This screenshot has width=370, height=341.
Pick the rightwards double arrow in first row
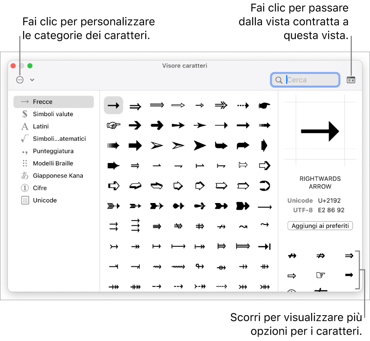click(135, 107)
